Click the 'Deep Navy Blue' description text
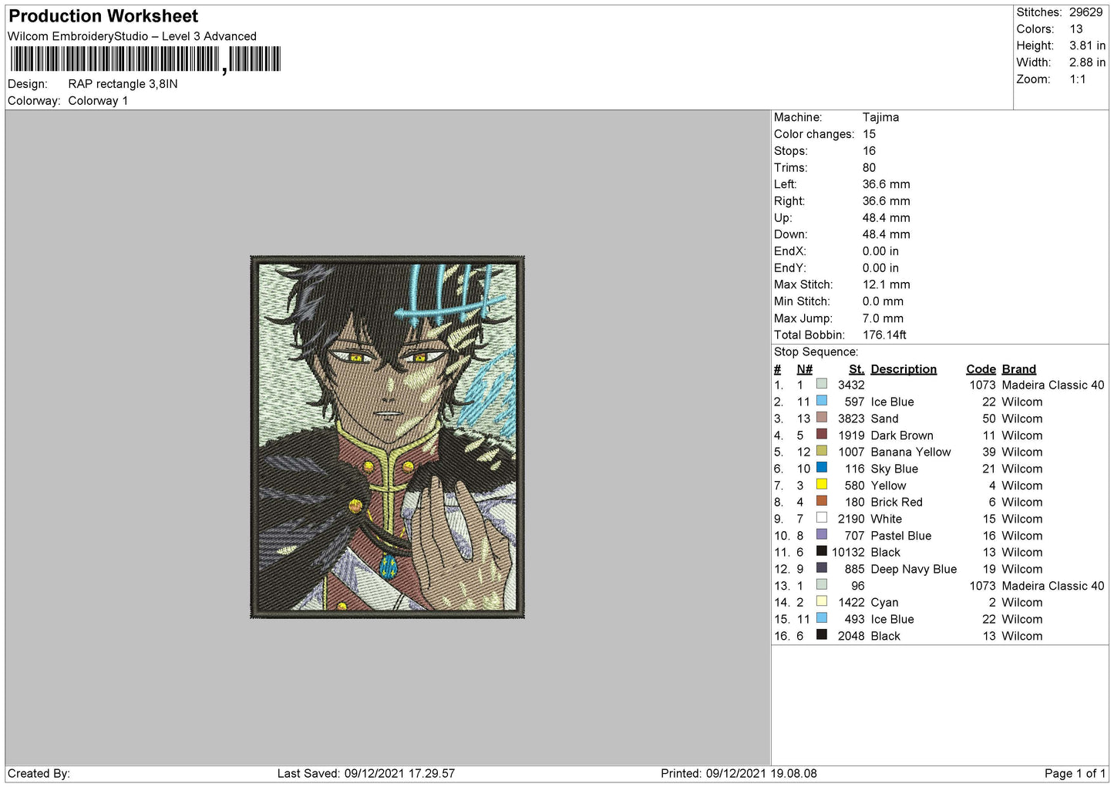 (914, 569)
